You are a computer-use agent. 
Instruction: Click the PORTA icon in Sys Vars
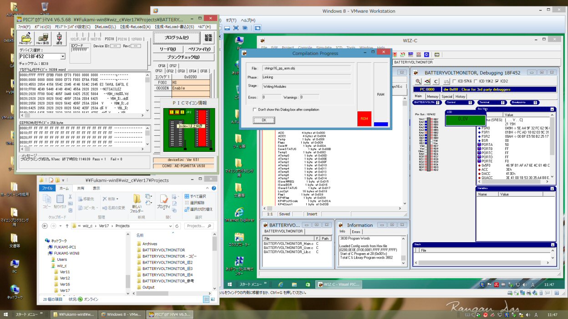pyautogui.click(x=479, y=145)
